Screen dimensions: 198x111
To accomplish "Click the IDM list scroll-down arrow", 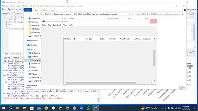I will [154, 80].
